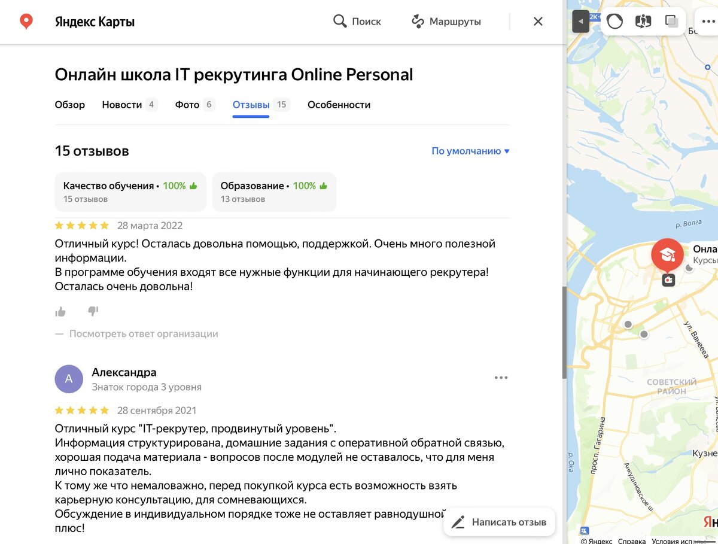Open Маршруты route planner
This screenshot has height=544, width=718.
pyautogui.click(x=446, y=22)
